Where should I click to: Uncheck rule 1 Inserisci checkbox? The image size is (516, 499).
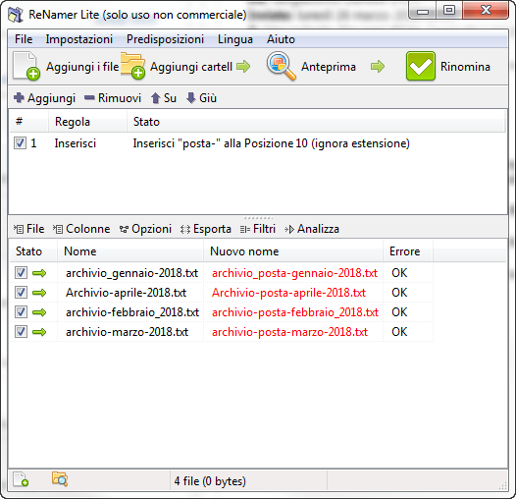20,143
